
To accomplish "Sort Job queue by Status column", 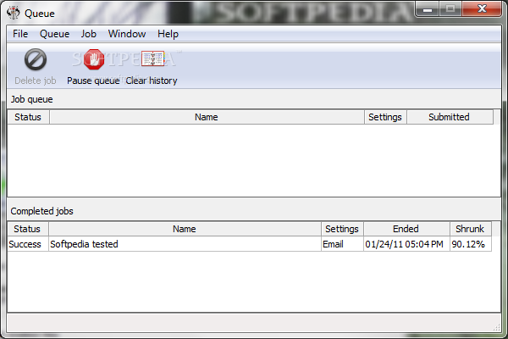I will pos(29,117).
